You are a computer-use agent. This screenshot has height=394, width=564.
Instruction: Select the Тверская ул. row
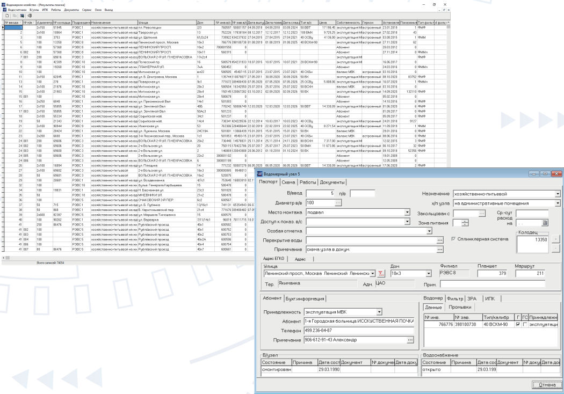coord(225,32)
